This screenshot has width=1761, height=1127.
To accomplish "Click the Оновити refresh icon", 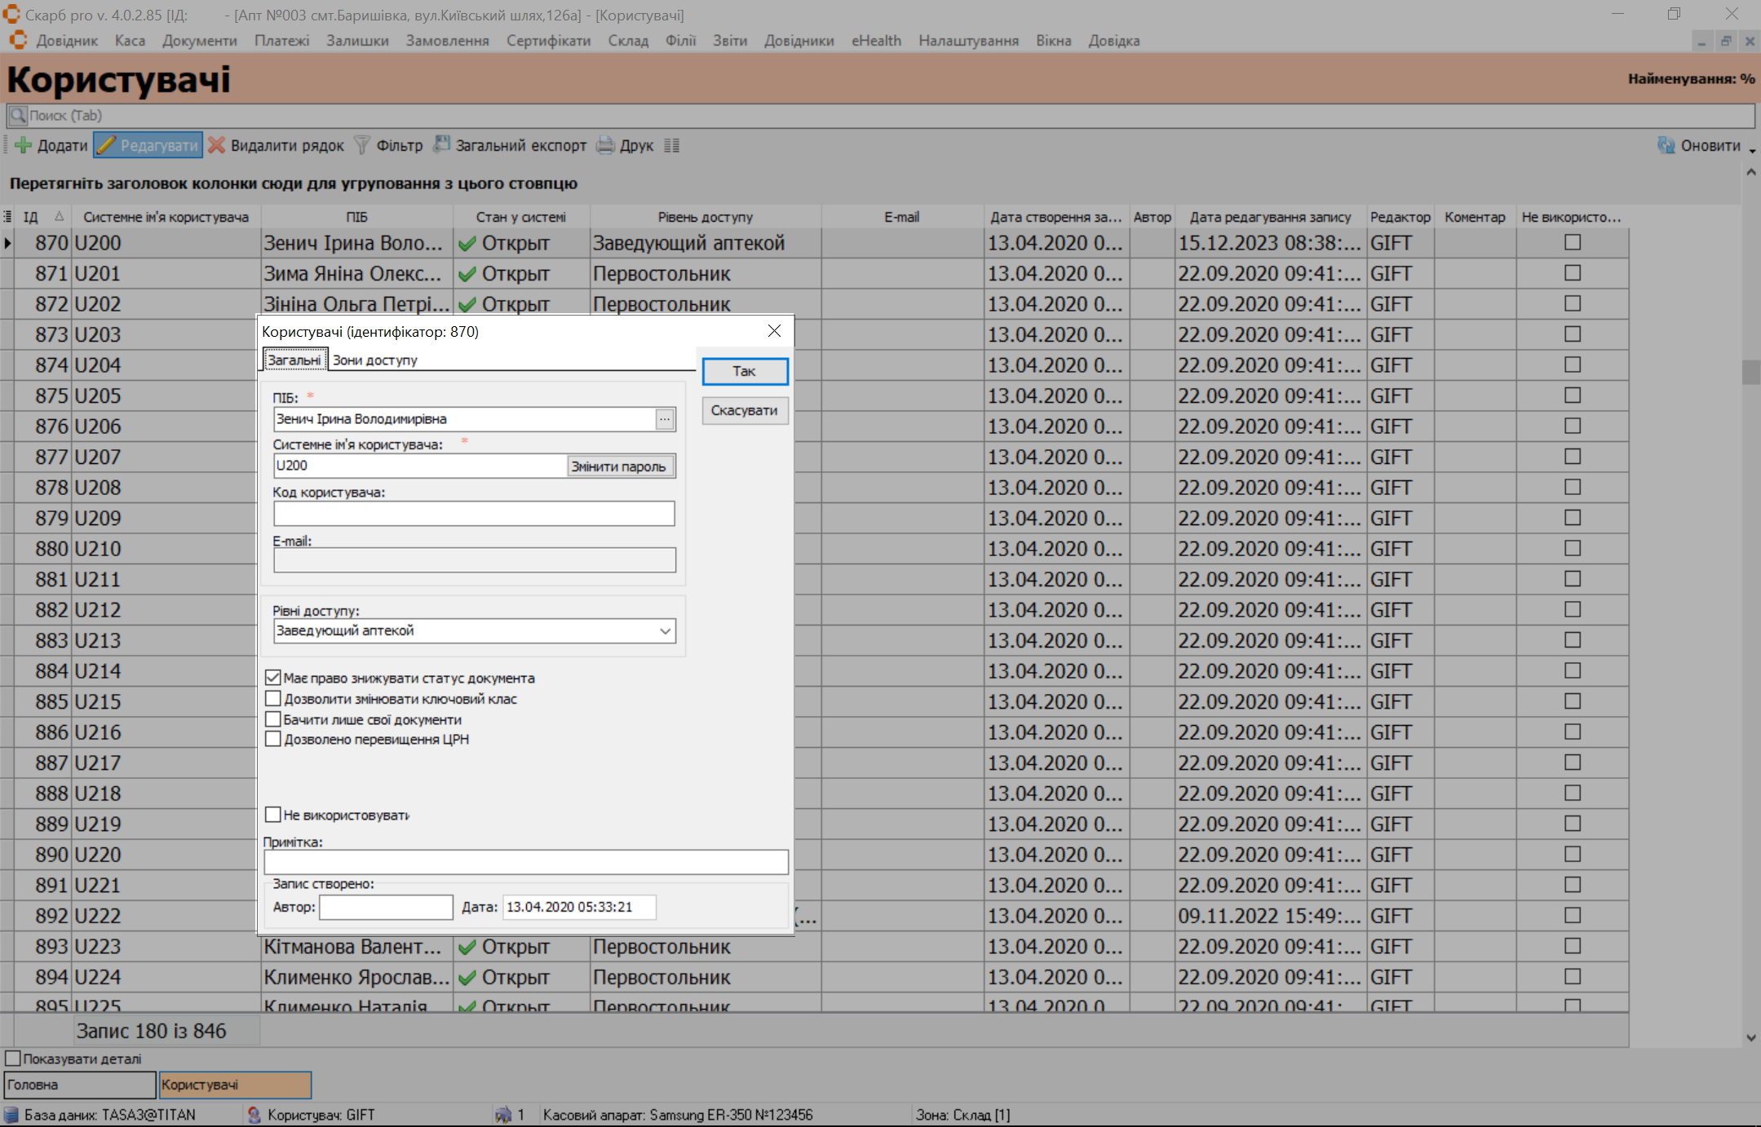I will [x=1666, y=146].
